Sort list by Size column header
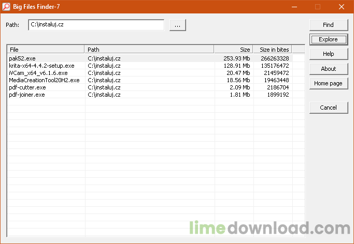Screen dimensions: 354x244 coord(234,50)
